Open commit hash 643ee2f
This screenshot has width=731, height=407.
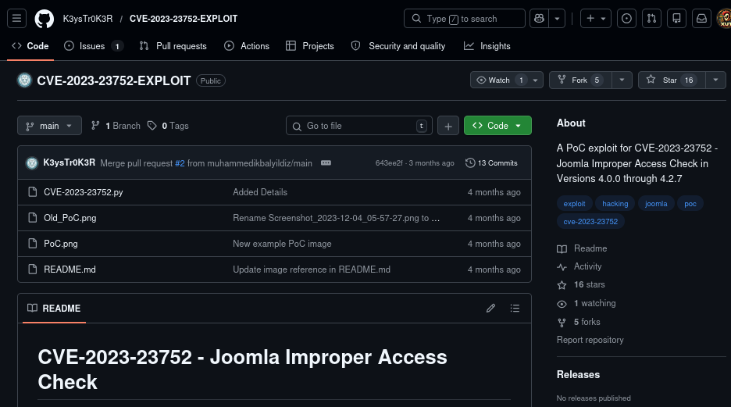tap(389, 163)
